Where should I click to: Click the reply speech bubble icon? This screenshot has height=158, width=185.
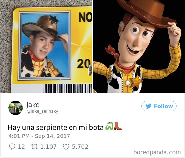pyautogui.click(x=12, y=147)
